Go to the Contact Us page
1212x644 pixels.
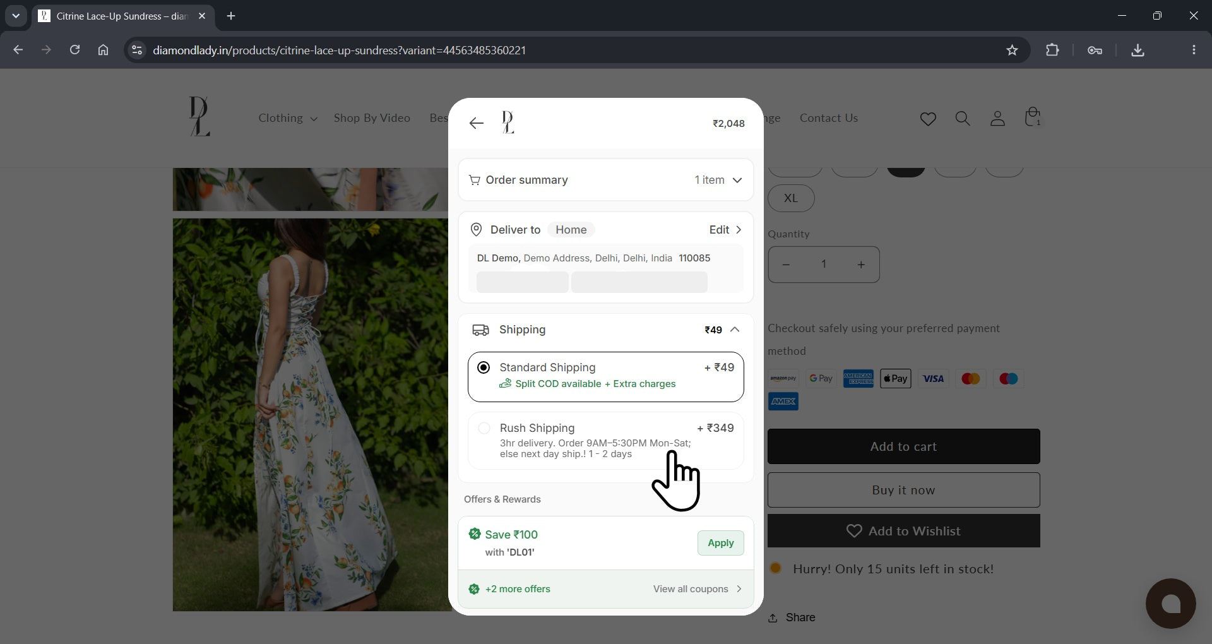point(829,118)
